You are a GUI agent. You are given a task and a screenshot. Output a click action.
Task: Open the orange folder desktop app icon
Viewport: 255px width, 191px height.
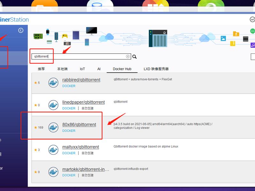(44, 6)
